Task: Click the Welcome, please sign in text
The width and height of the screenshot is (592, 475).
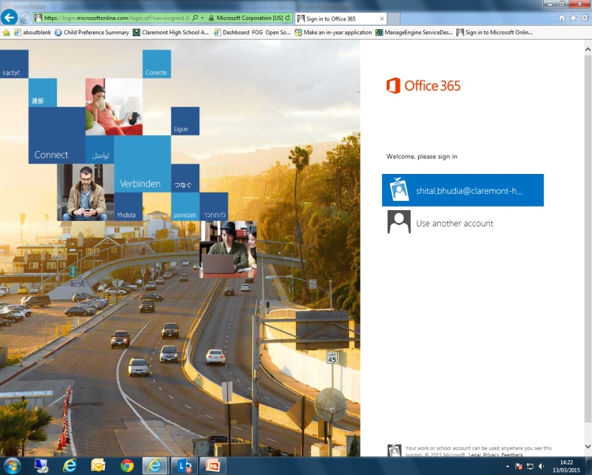Action: tap(422, 156)
